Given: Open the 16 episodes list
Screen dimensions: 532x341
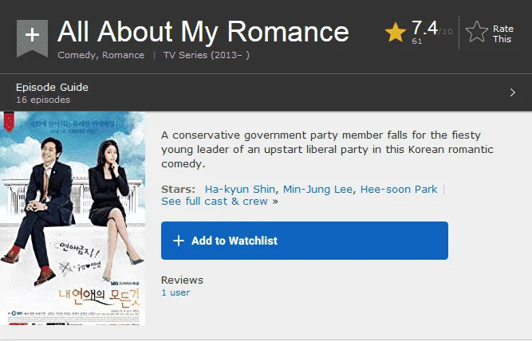Looking at the screenshot, I should click(43, 100).
